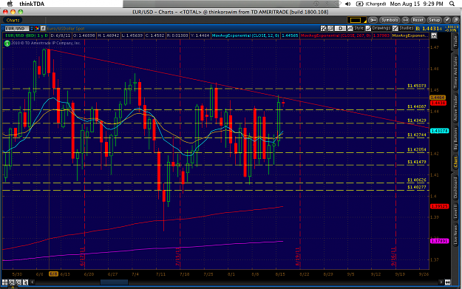Click the truncated yellow MovAvgExponen... label
Viewport: 462px width, 289px height.
tap(410, 35)
